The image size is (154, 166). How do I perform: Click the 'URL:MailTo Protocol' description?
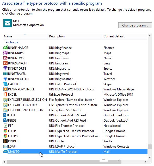coord(63,152)
